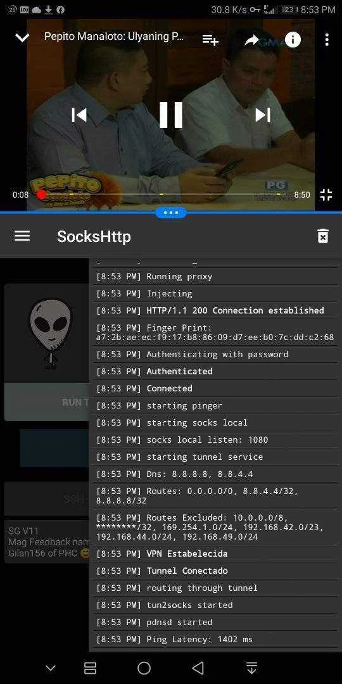
Task: Clear logs with the trash icon
Action: 323,236
